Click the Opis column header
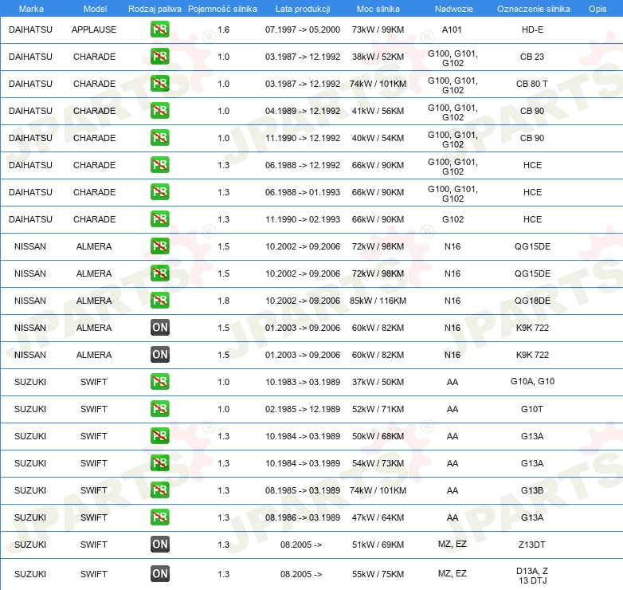 pyautogui.click(x=597, y=9)
